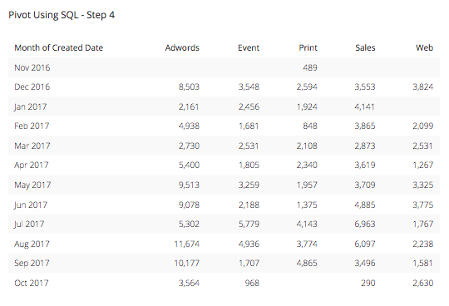Click the Web value 1,581
449x306 pixels.
(422, 263)
